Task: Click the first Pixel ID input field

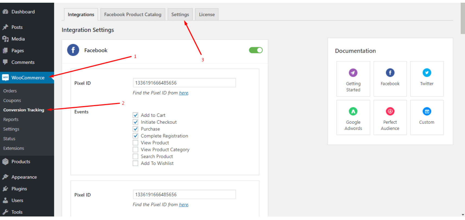Action: (184, 83)
